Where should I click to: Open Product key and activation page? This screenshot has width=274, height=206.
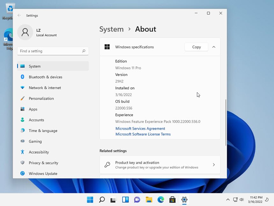pyautogui.click(x=160, y=165)
